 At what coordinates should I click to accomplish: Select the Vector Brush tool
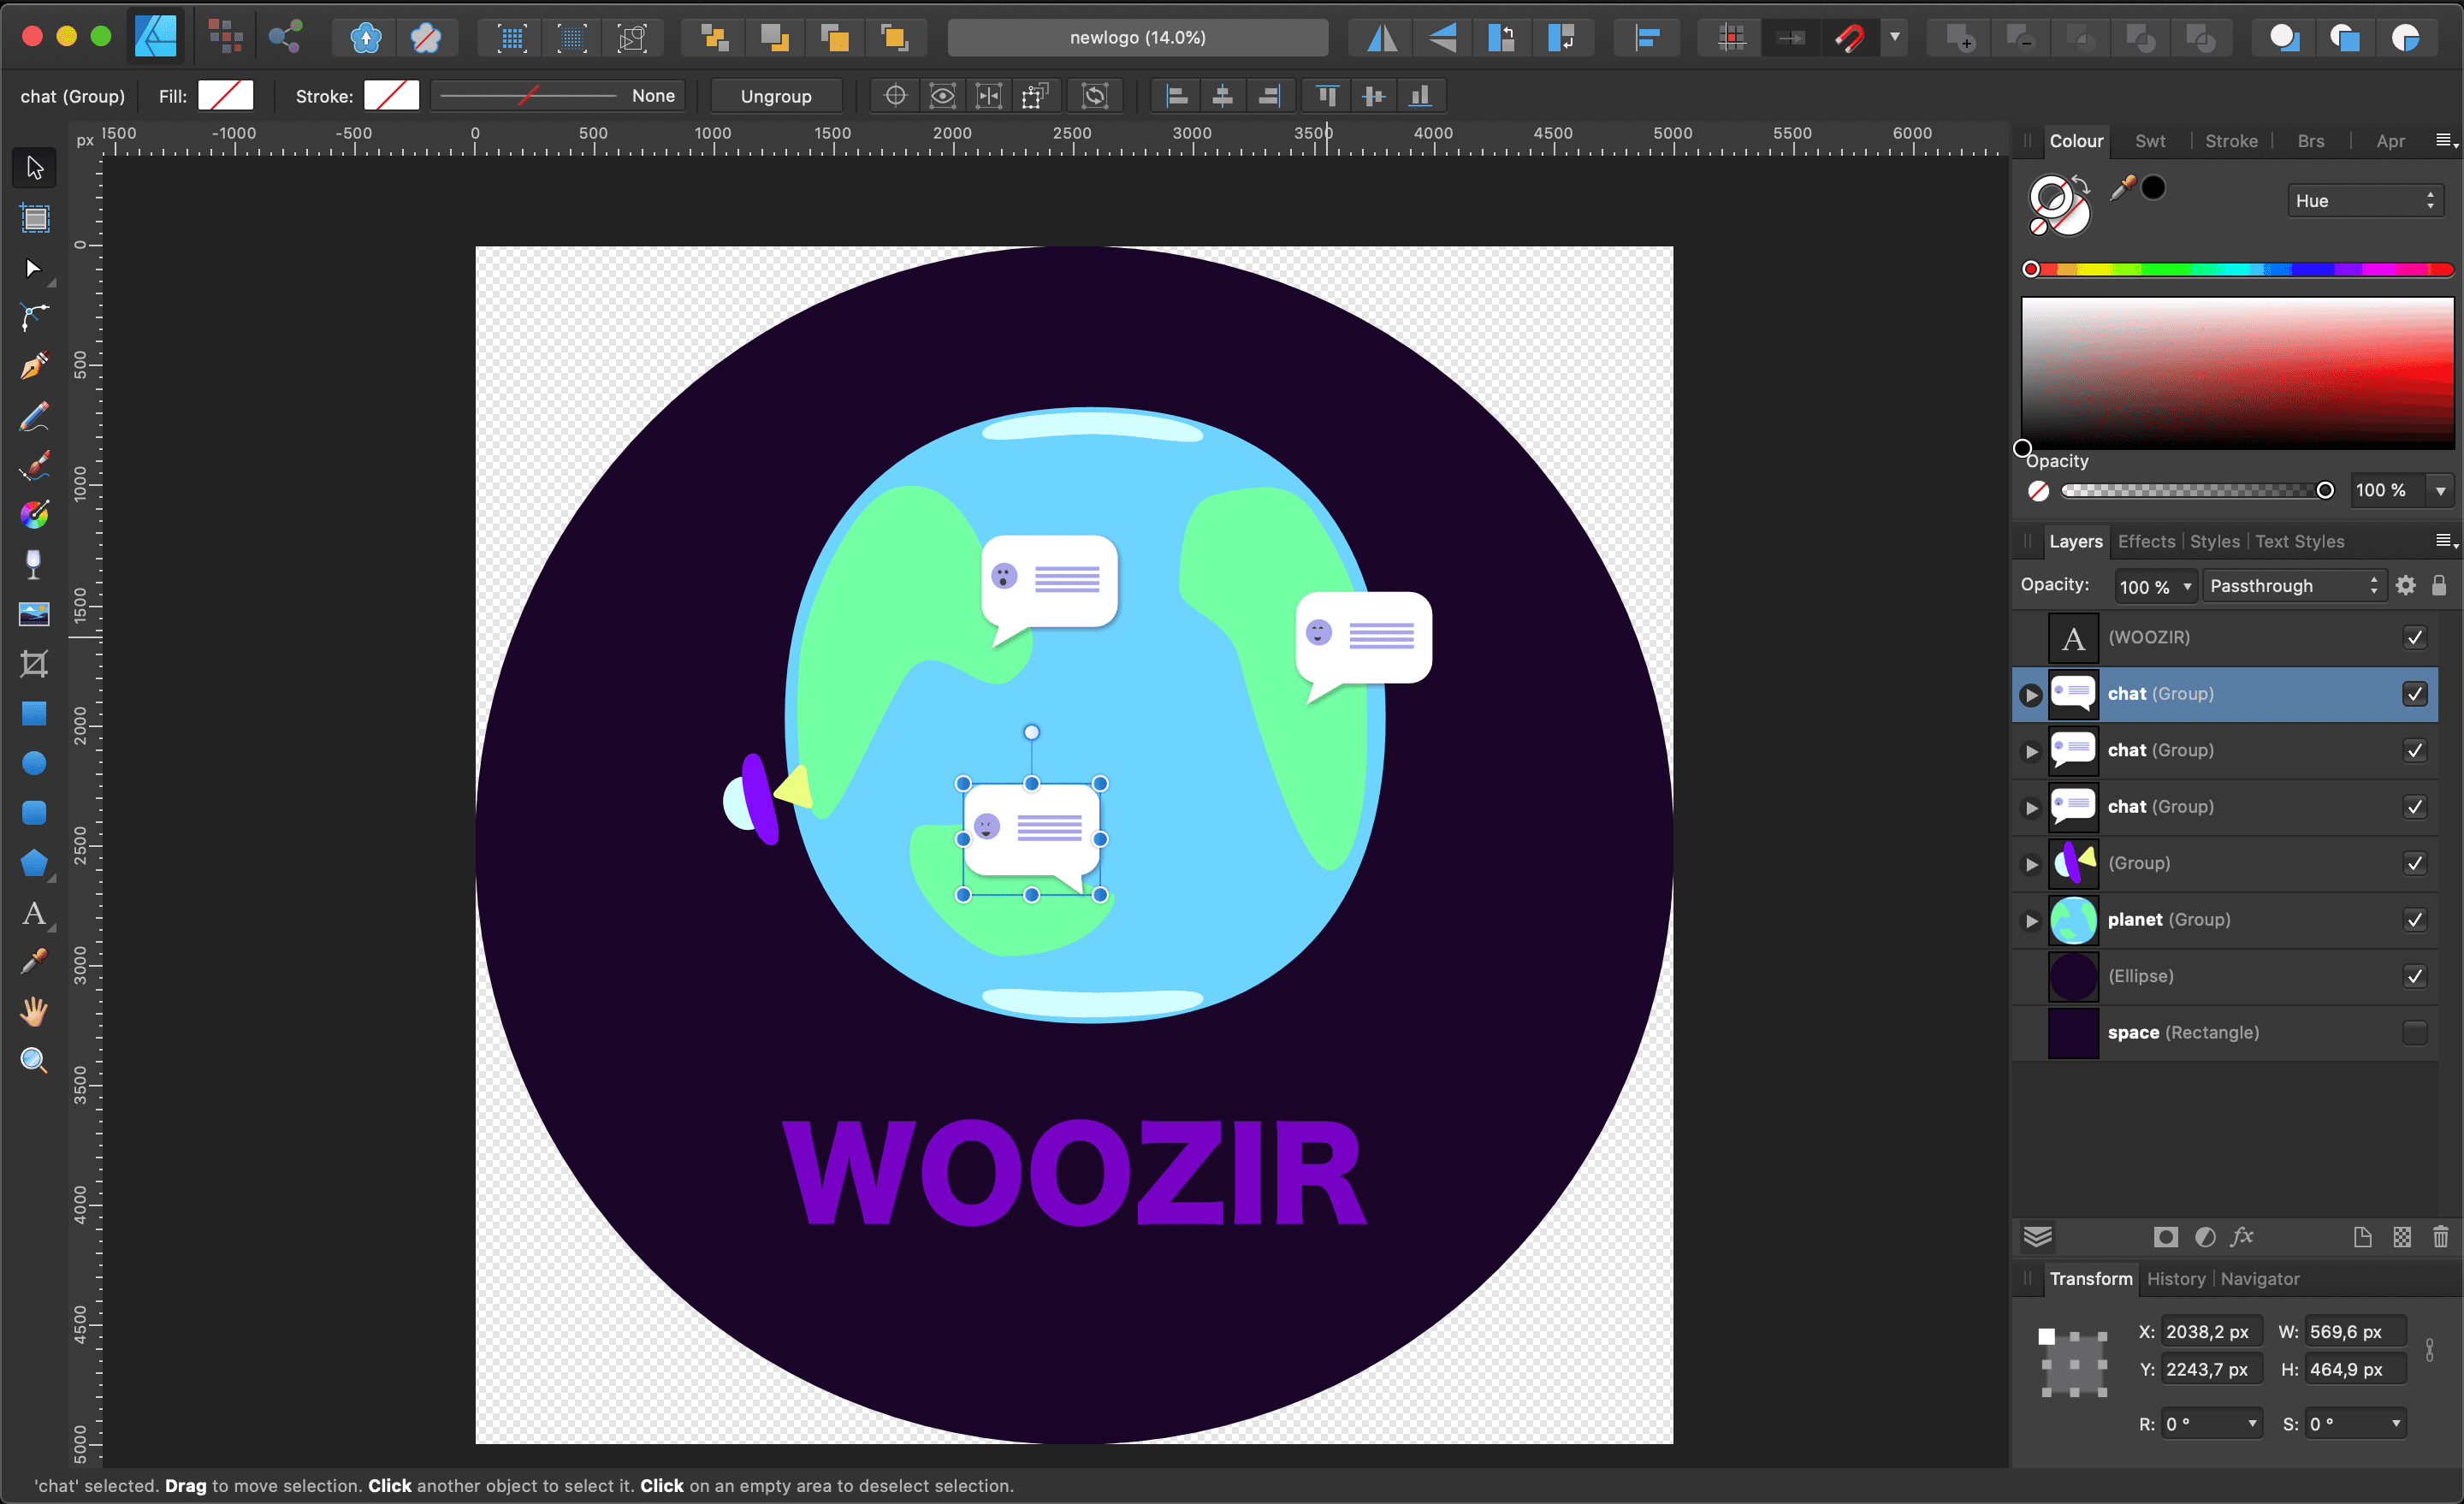pos(34,466)
